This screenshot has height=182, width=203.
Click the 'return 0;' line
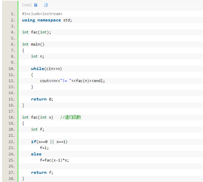(x=42, y=99)
